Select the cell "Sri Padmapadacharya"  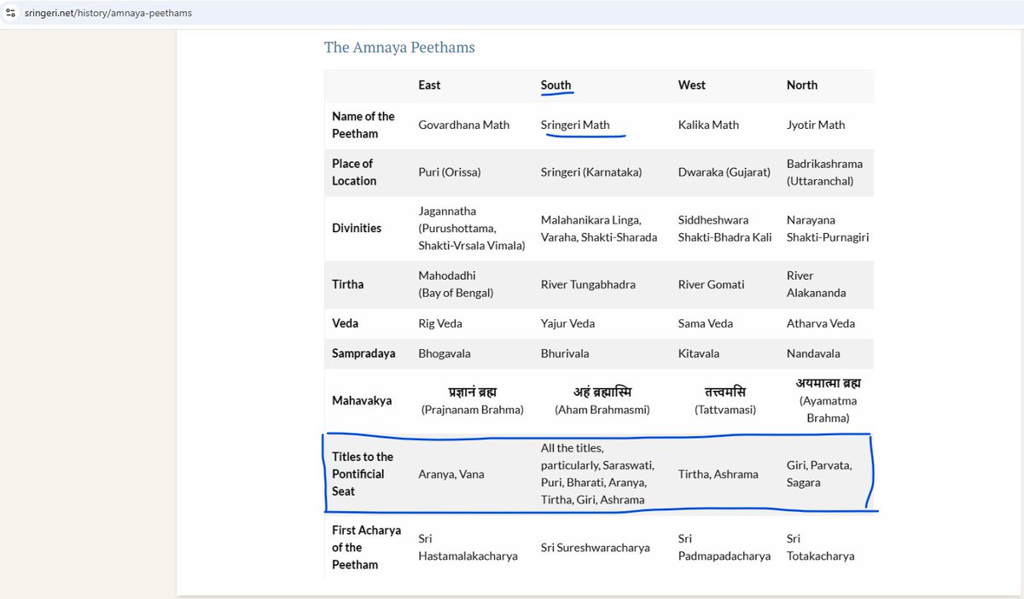[724, 547]
